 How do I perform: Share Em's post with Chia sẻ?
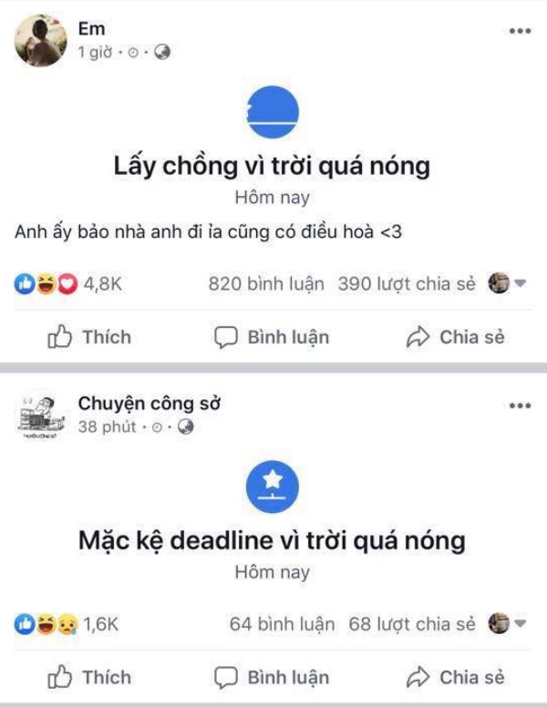click(455, 337)
